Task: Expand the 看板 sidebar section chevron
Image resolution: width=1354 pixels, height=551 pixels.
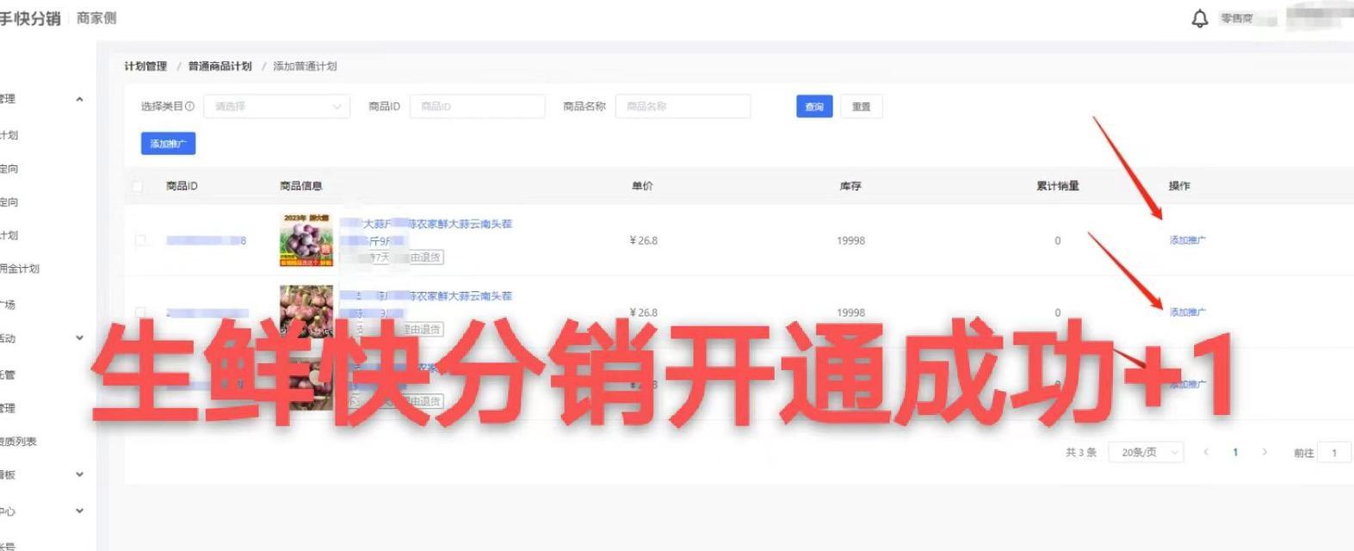Action: [x=79, y=474]
